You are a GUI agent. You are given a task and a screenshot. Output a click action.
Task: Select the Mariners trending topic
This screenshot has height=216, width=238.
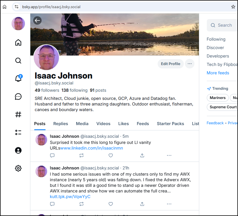click(x=217, y=98)
